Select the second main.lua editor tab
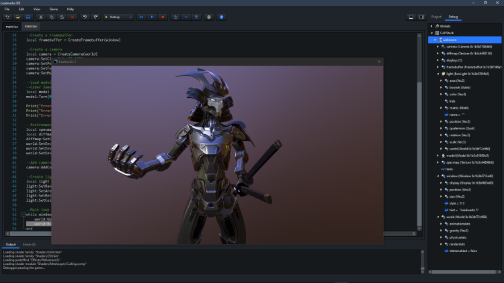 31,26
